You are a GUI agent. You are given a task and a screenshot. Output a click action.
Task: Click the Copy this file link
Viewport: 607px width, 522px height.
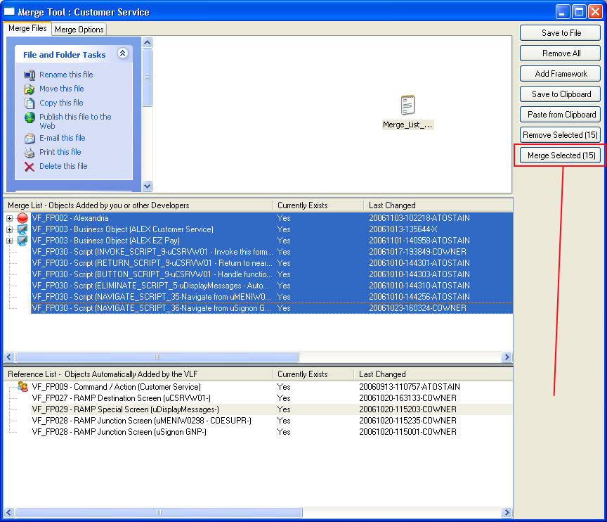(61, 103)
